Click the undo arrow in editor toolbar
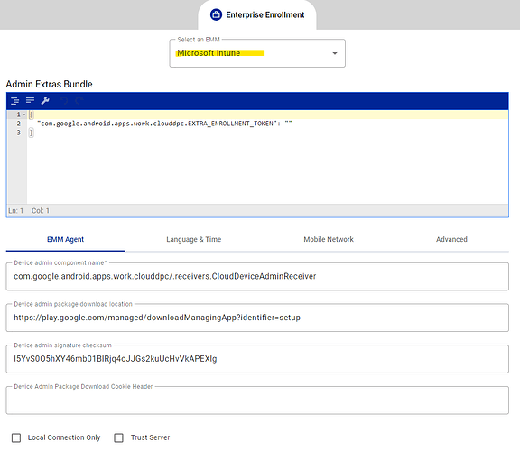 64,100
